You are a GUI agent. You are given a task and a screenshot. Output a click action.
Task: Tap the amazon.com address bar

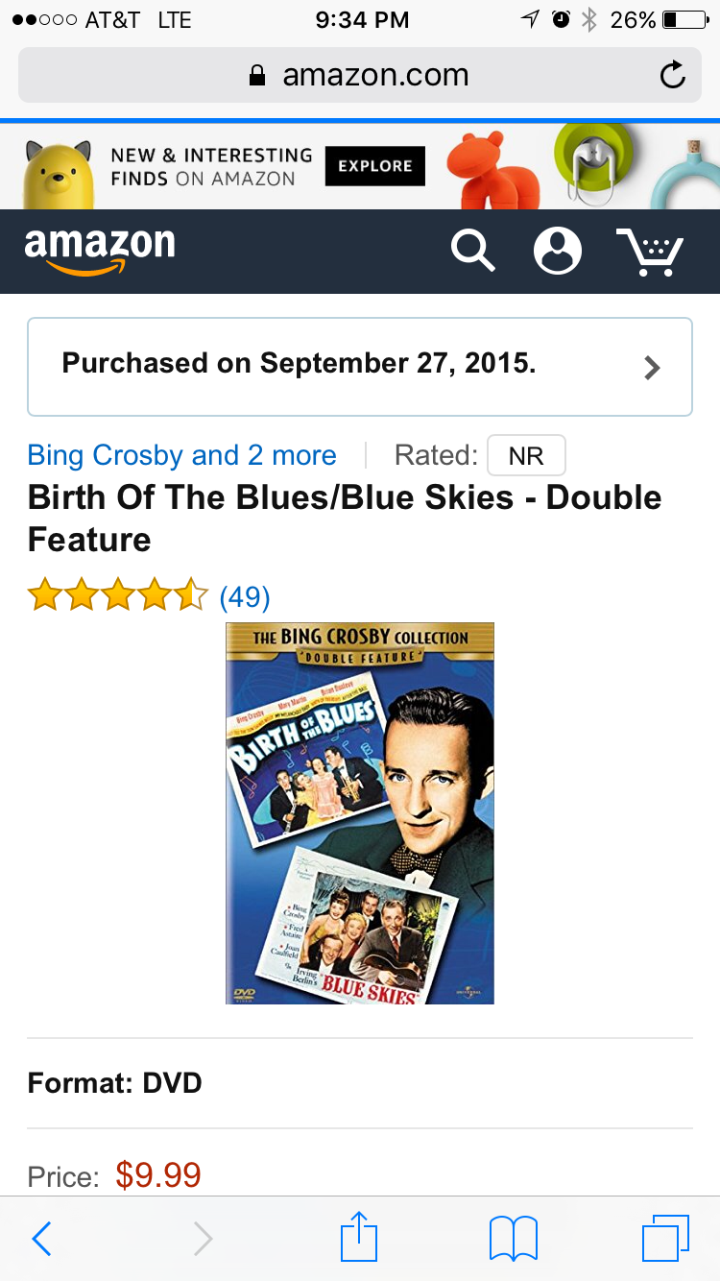(x=360, y=75)
